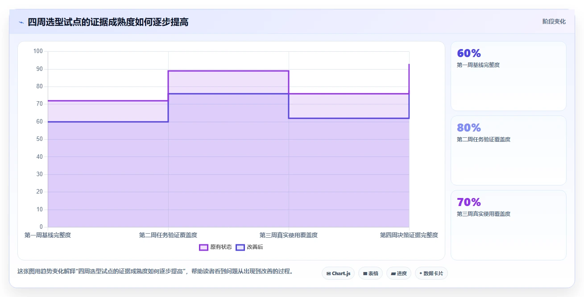Viewport: 584px width, 297px height.
Task: Click the y-axis value 100
Action: [x=38, y=51]
